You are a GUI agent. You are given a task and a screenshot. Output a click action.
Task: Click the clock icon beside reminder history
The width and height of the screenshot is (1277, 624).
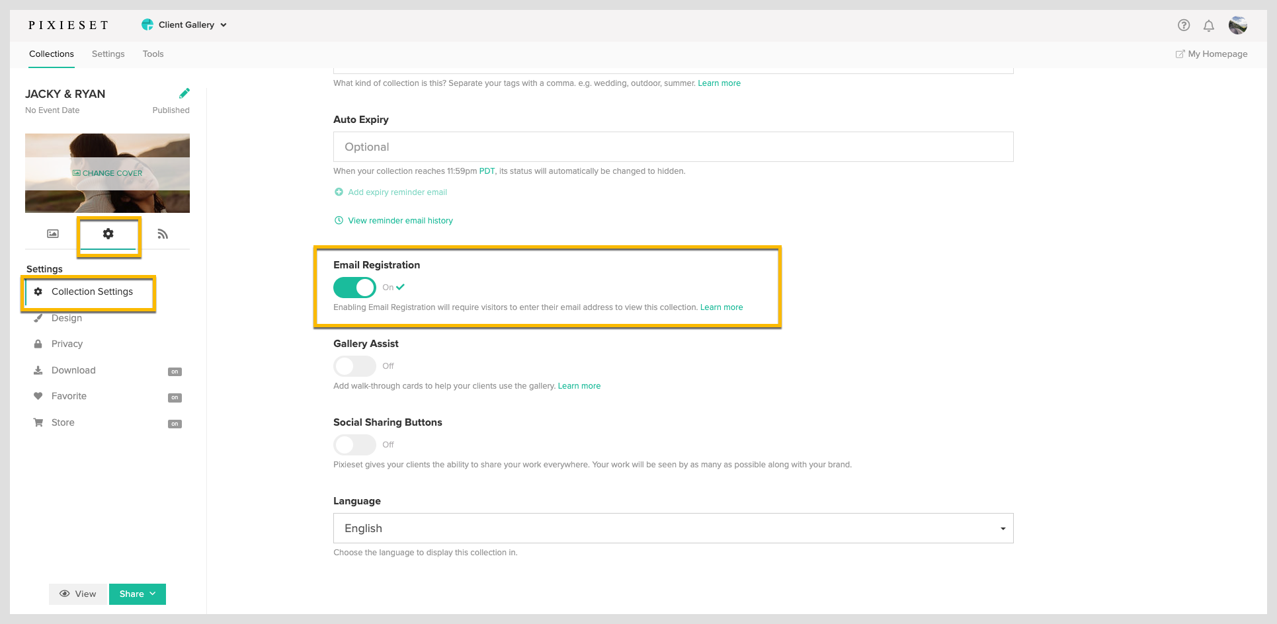point(339,220)
